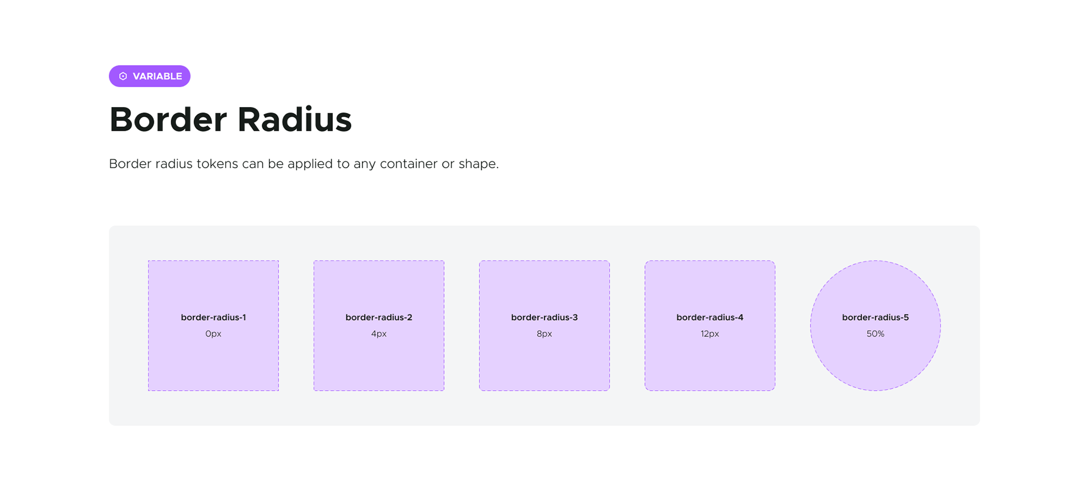Click the hexagon icon in the VARIABLE badge
The image size is (1089, 491).
click(x=123, y=76)
